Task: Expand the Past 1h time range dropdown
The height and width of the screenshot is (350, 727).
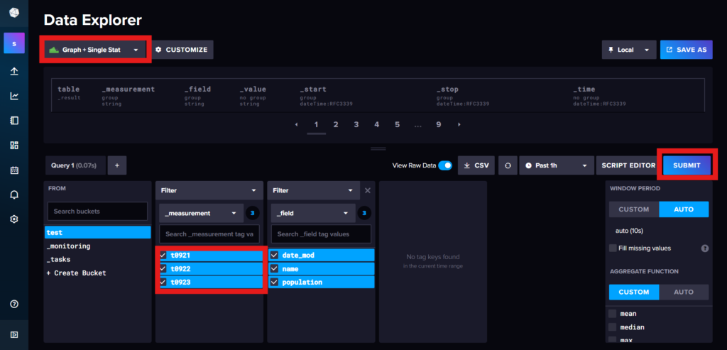Action: 557,165
